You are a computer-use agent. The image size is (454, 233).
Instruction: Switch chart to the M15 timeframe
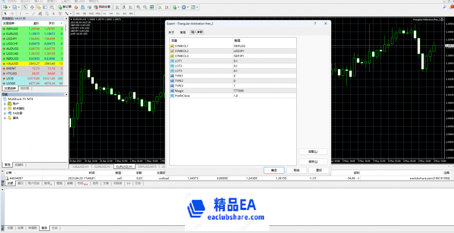click(x=91, y=13)
